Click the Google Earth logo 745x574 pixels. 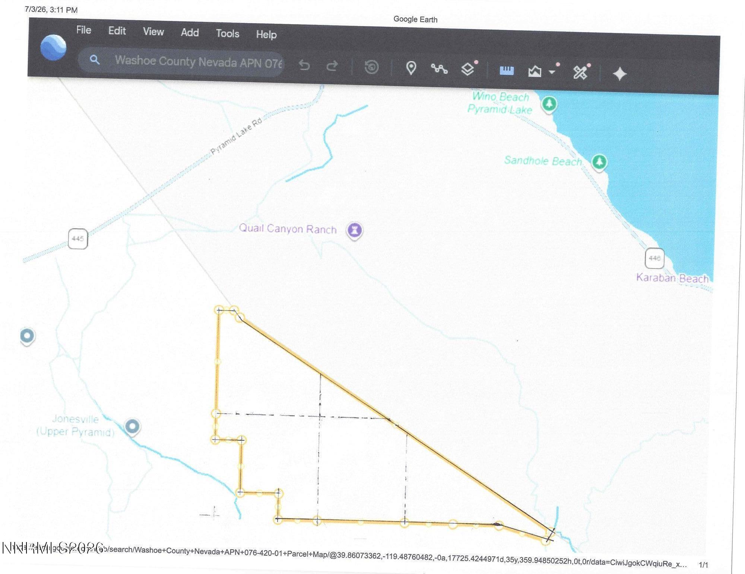[x=53, y=47]
